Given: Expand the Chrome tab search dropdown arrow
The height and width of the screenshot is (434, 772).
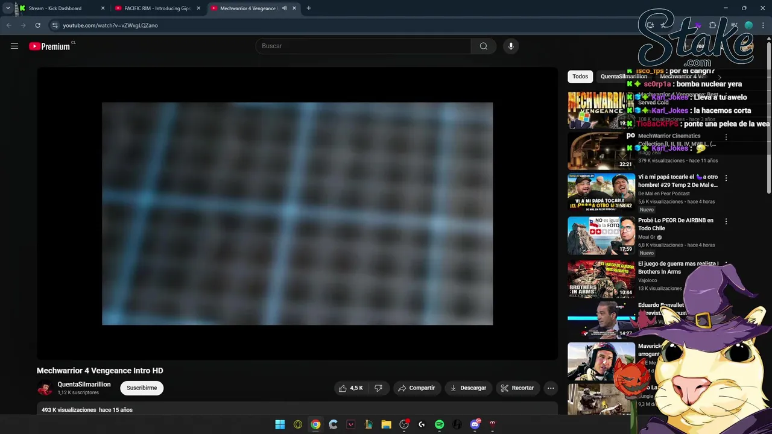Looking at the screenshot, I should (x=8, y=8).
